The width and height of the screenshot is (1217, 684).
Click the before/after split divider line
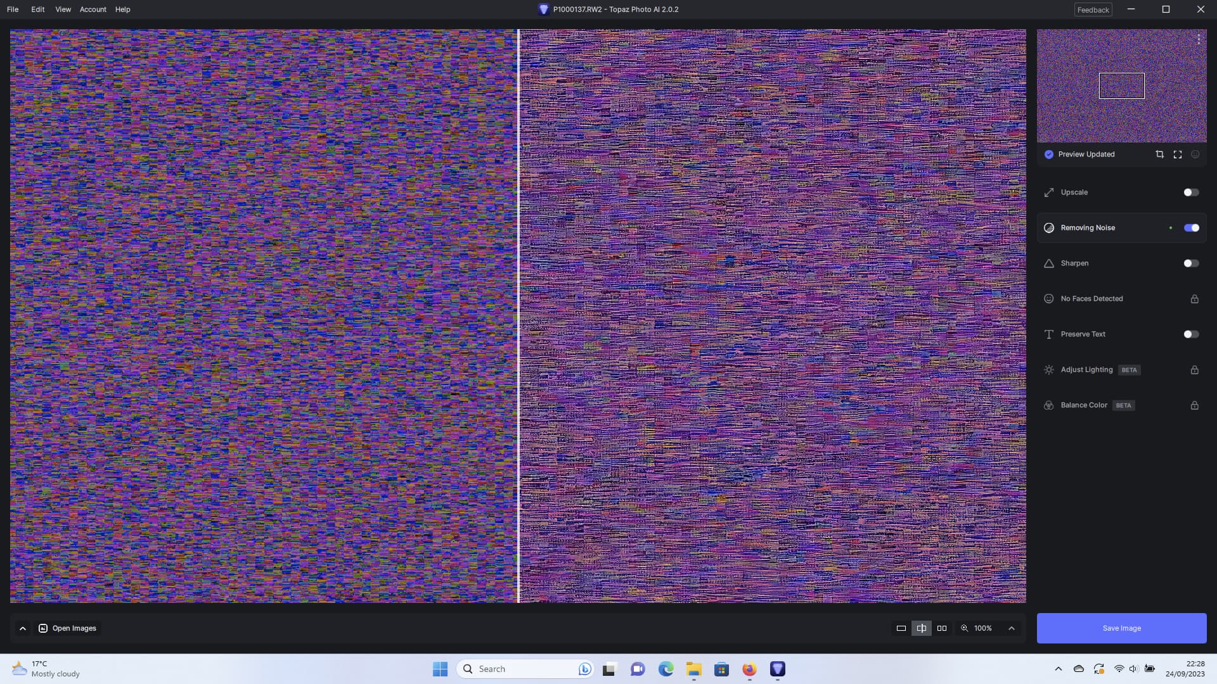click(518, 317)
